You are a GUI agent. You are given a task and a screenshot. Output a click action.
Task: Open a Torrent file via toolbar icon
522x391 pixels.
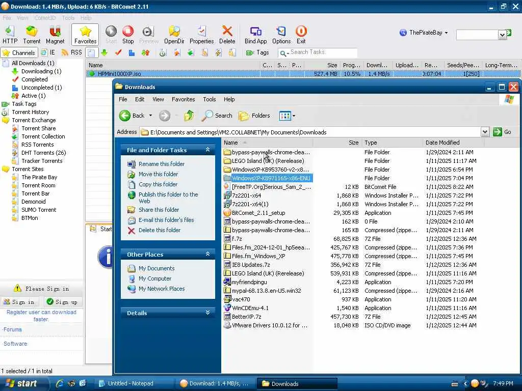[32, 35]
